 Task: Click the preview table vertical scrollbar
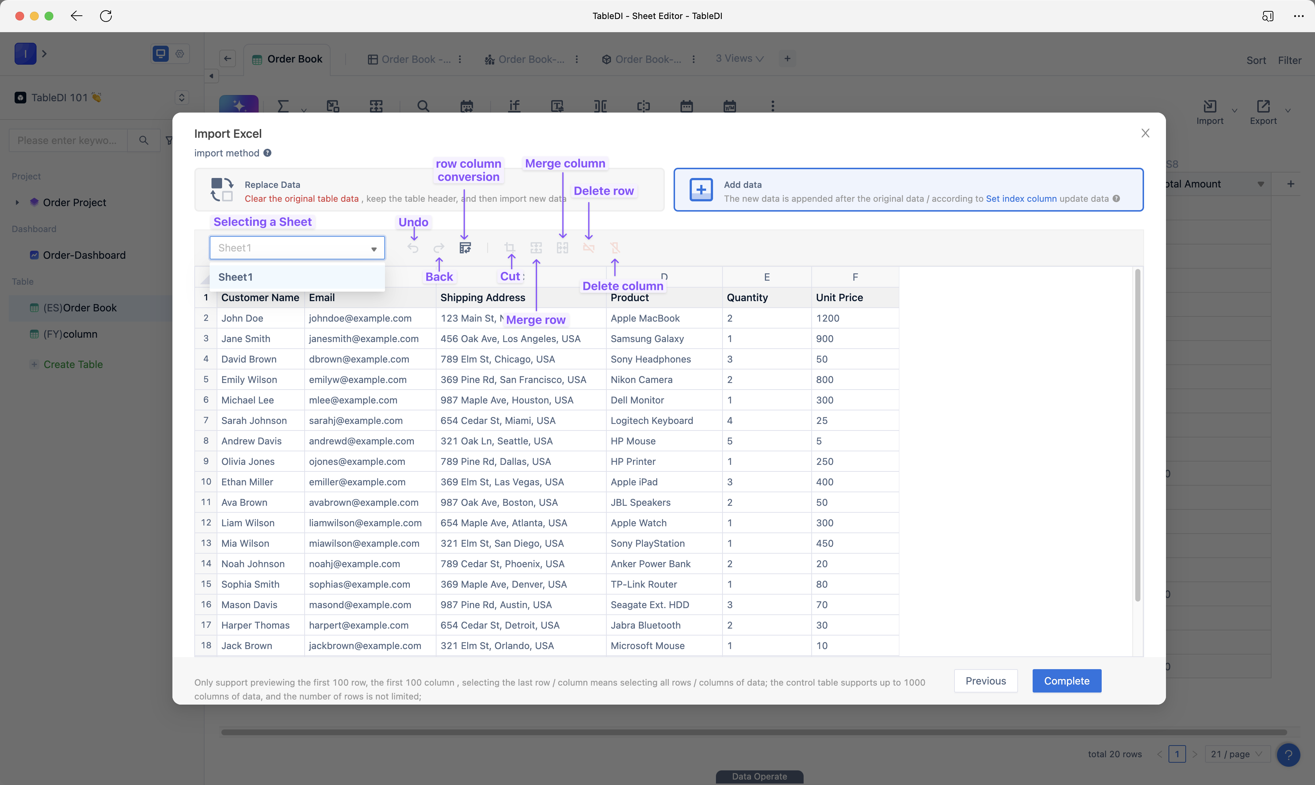pyautogui.click(x=1137, y=435)
